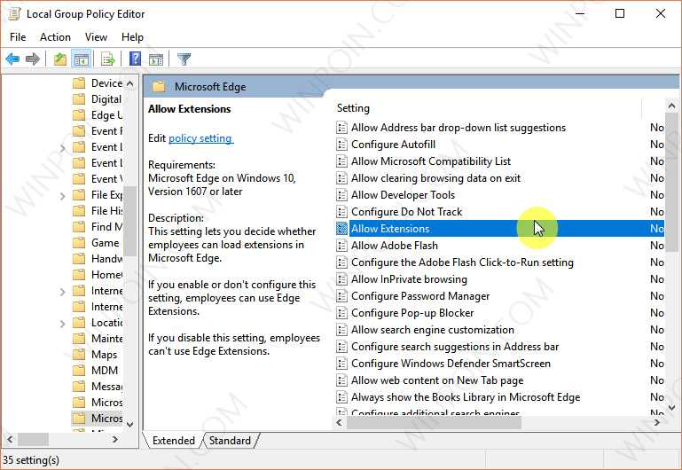Screen dimensions: 682x470
Task: Open the File menu
Action: [x=18, y=37]
